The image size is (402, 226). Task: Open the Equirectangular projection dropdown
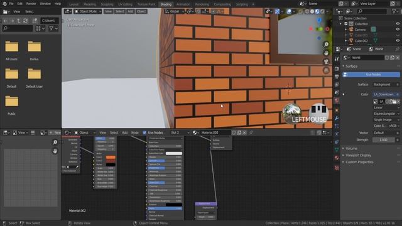(386, 114)
